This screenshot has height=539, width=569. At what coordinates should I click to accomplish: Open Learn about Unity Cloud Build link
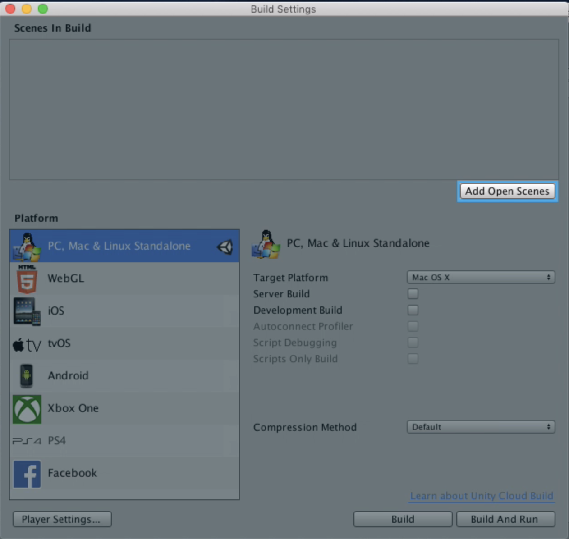[482, 496]
